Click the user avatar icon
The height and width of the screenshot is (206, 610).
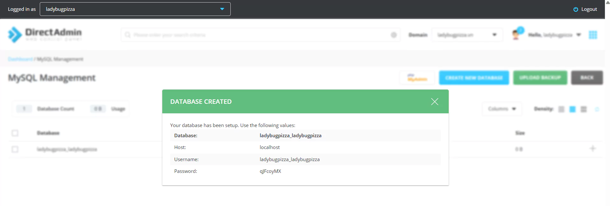tap(516, 34)
